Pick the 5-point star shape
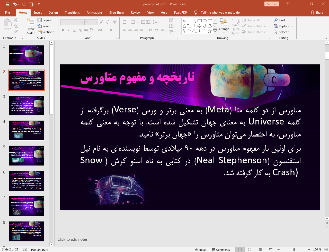Image resolution: width=329 pixels, height=252 pixels. [x=210, y=31]
